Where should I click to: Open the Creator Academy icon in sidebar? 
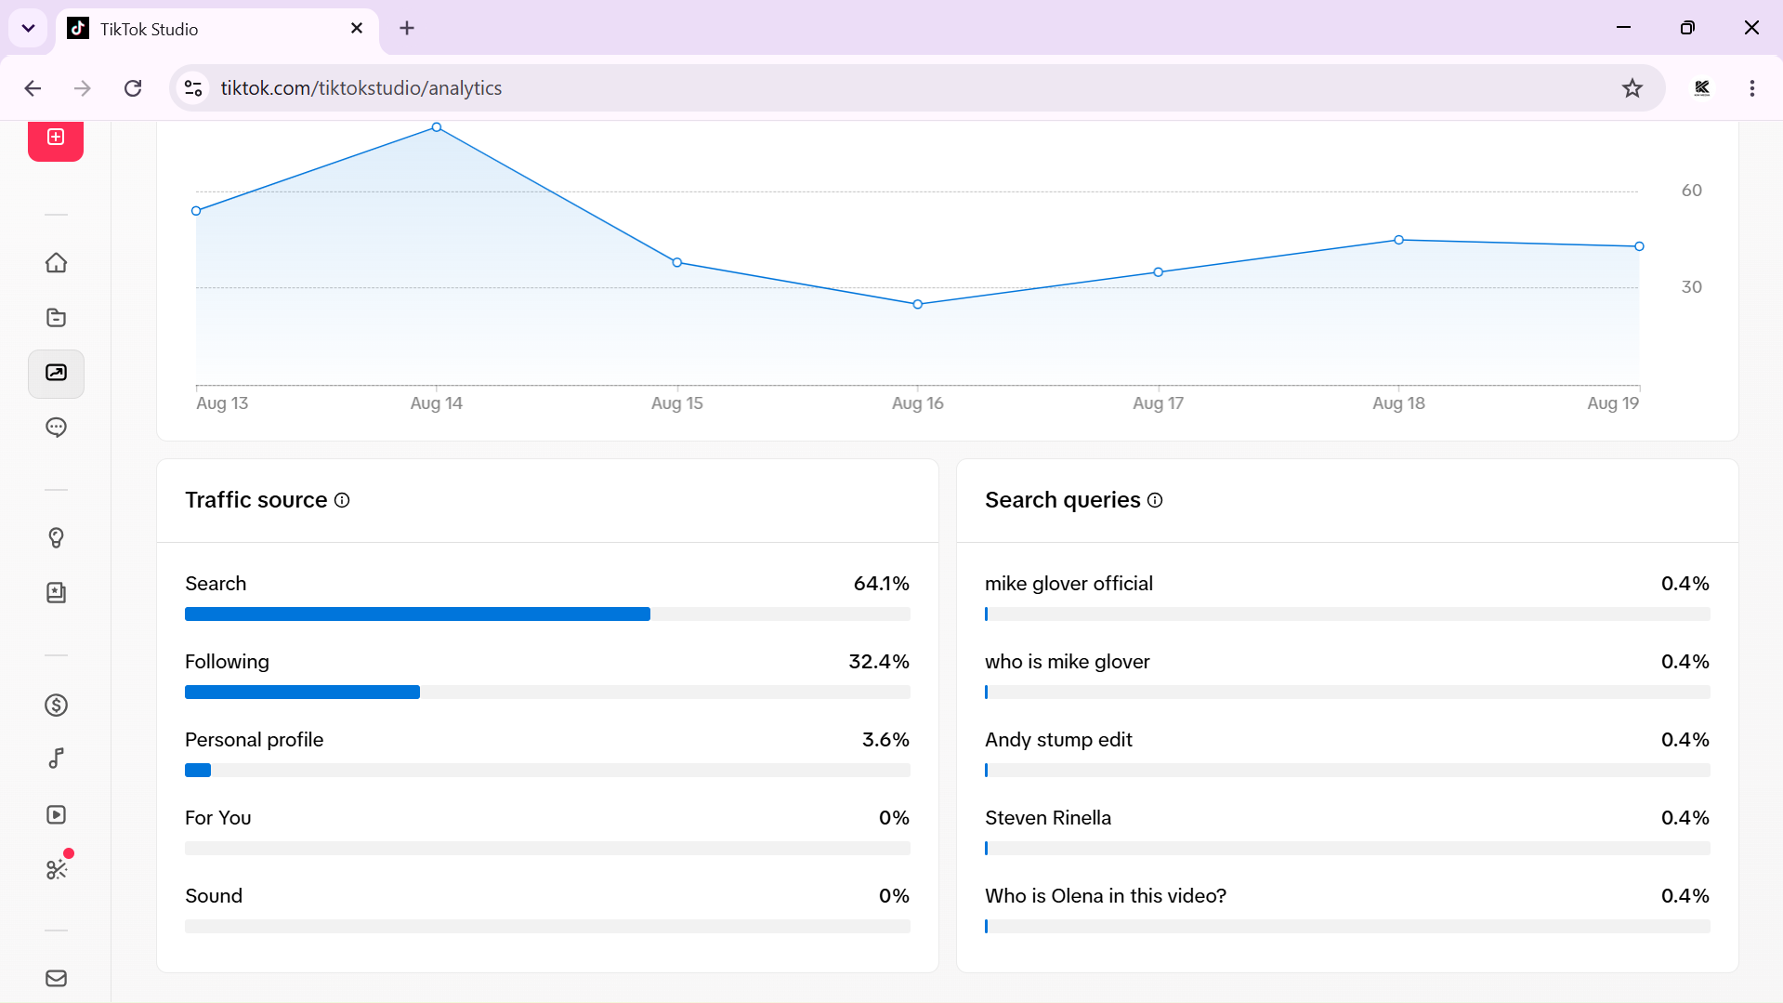pos(56,593)
